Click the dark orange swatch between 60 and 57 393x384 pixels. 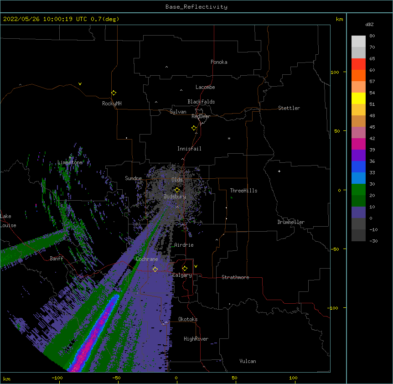pyautogui.click(x=358, y=75)
